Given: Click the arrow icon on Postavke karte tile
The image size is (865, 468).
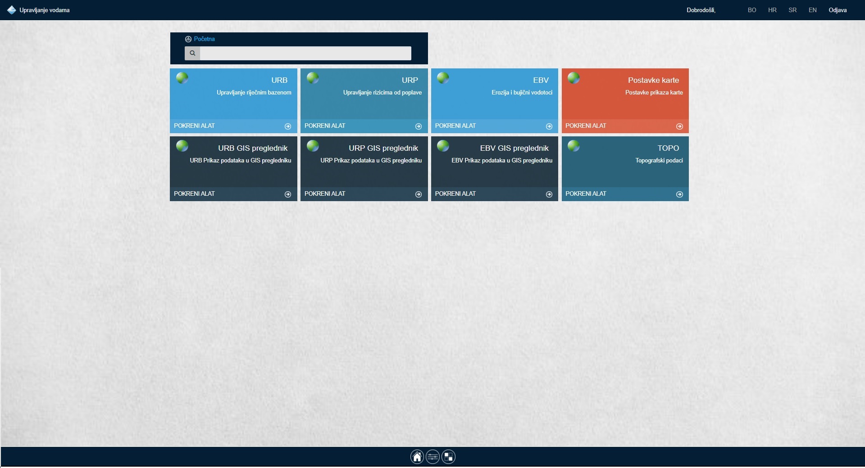Looking at the screenshot, I should 679,126.
